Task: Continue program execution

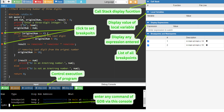Action: 27,88
